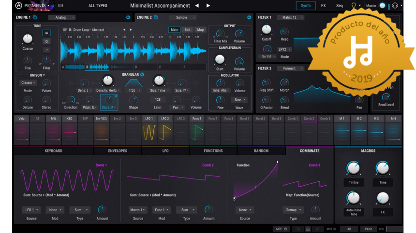This screenshot has width=416, height=233.
Task: Click the MIDI channel All button
Action: (x=349, y=229)
